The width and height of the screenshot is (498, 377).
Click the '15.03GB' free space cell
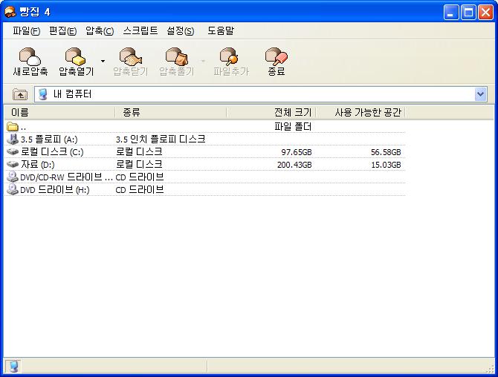click(386, 165)
